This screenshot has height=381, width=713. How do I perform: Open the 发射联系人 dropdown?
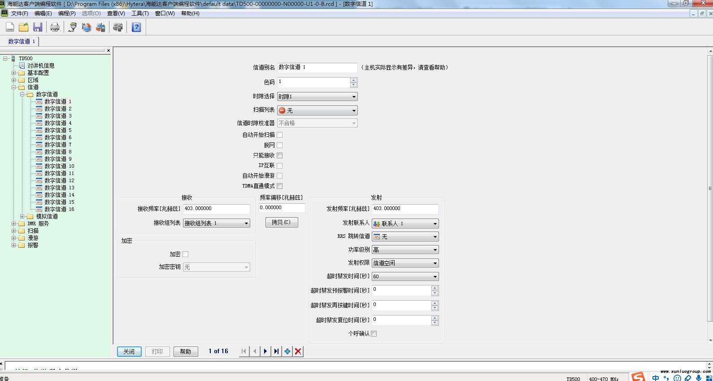coord(405,223)
